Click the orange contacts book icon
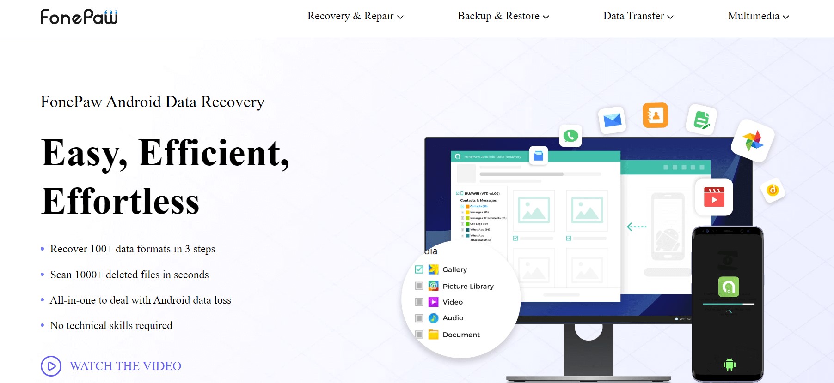 [x=655, y=115]
